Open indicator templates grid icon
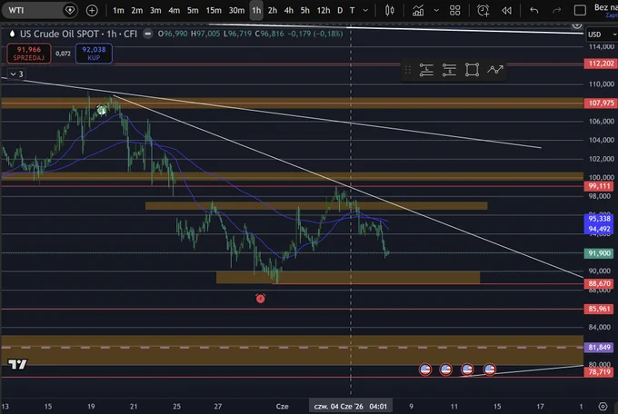The width and height of the screenshot is (618, 414). click(x=454, y=11)
